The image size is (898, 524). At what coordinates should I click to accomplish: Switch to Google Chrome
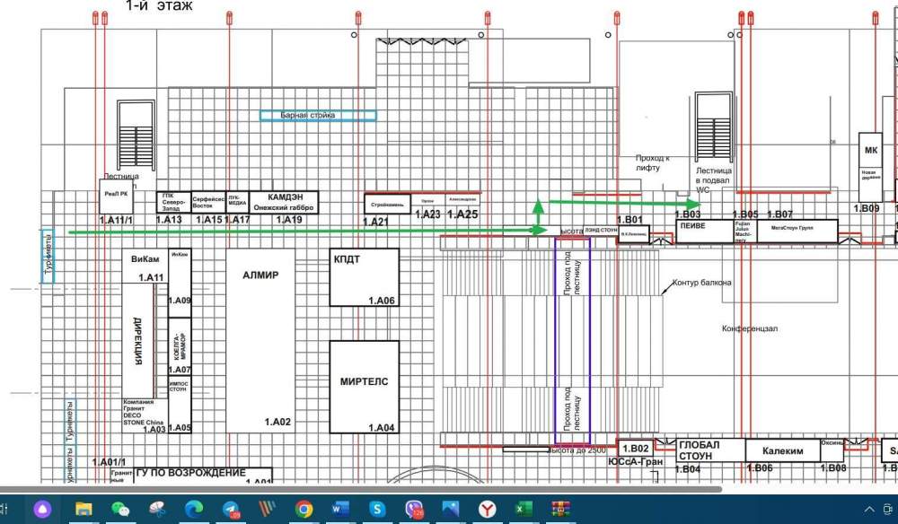304,509
